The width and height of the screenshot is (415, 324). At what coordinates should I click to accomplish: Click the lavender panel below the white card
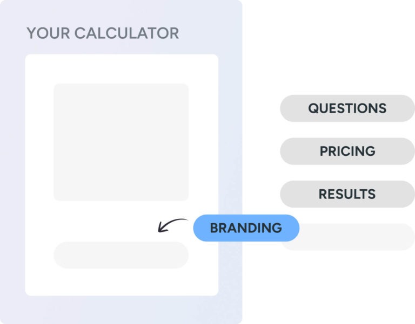coord(121,310)
